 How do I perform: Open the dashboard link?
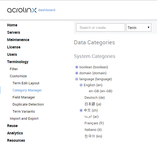(47, 10)
